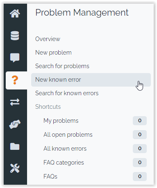This screenshot has width=157, height=188.
Task: Click the count badge next to My problems
Action: [x=140, y=121]
